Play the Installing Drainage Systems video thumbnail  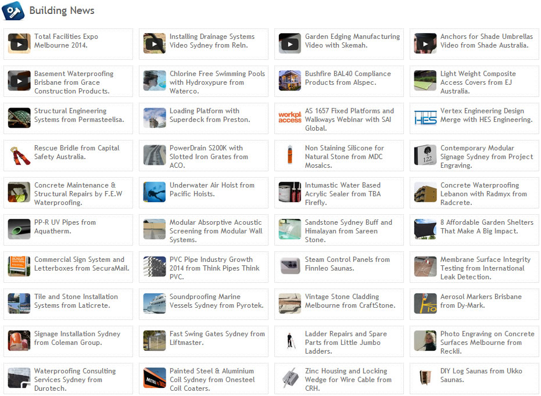[155, 44]
